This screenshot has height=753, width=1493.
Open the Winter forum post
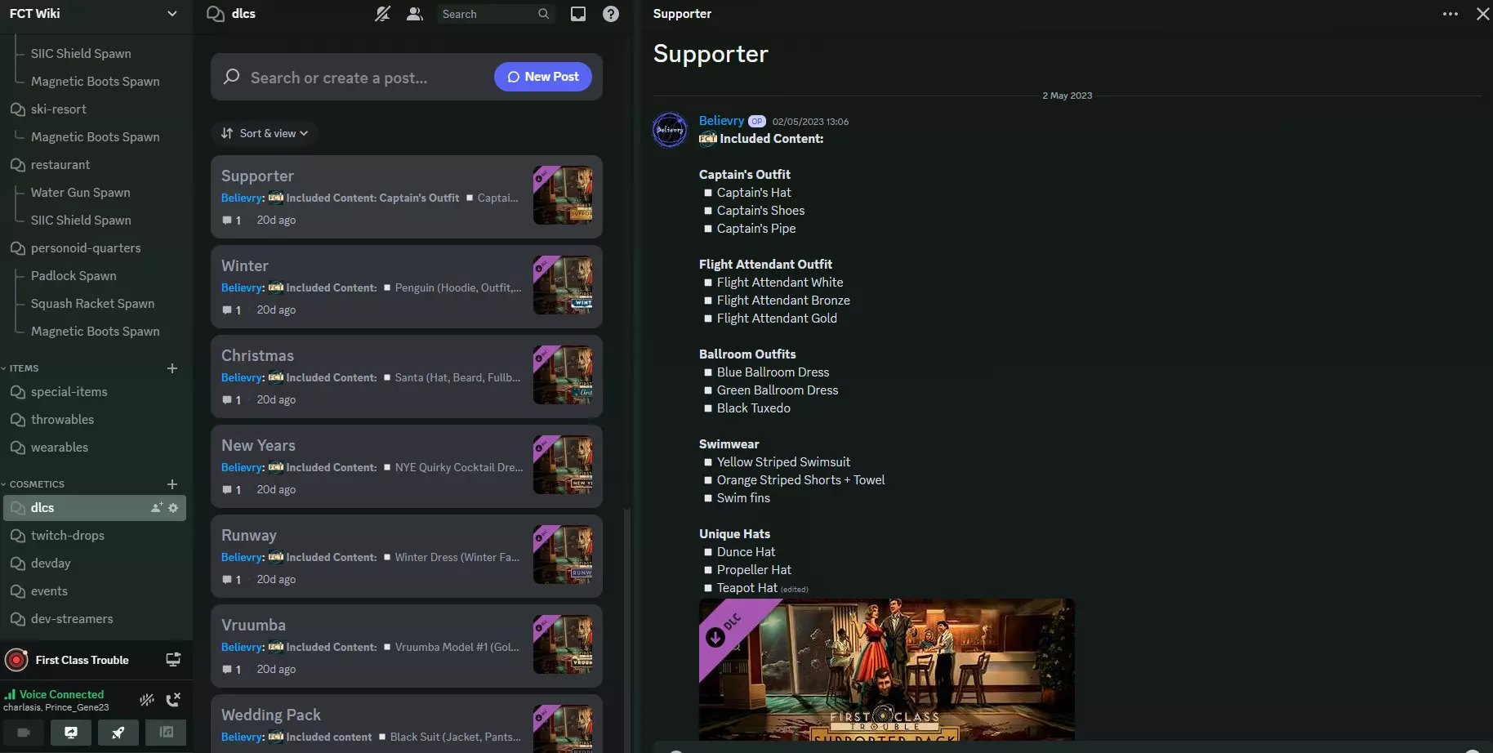point(407,287)
